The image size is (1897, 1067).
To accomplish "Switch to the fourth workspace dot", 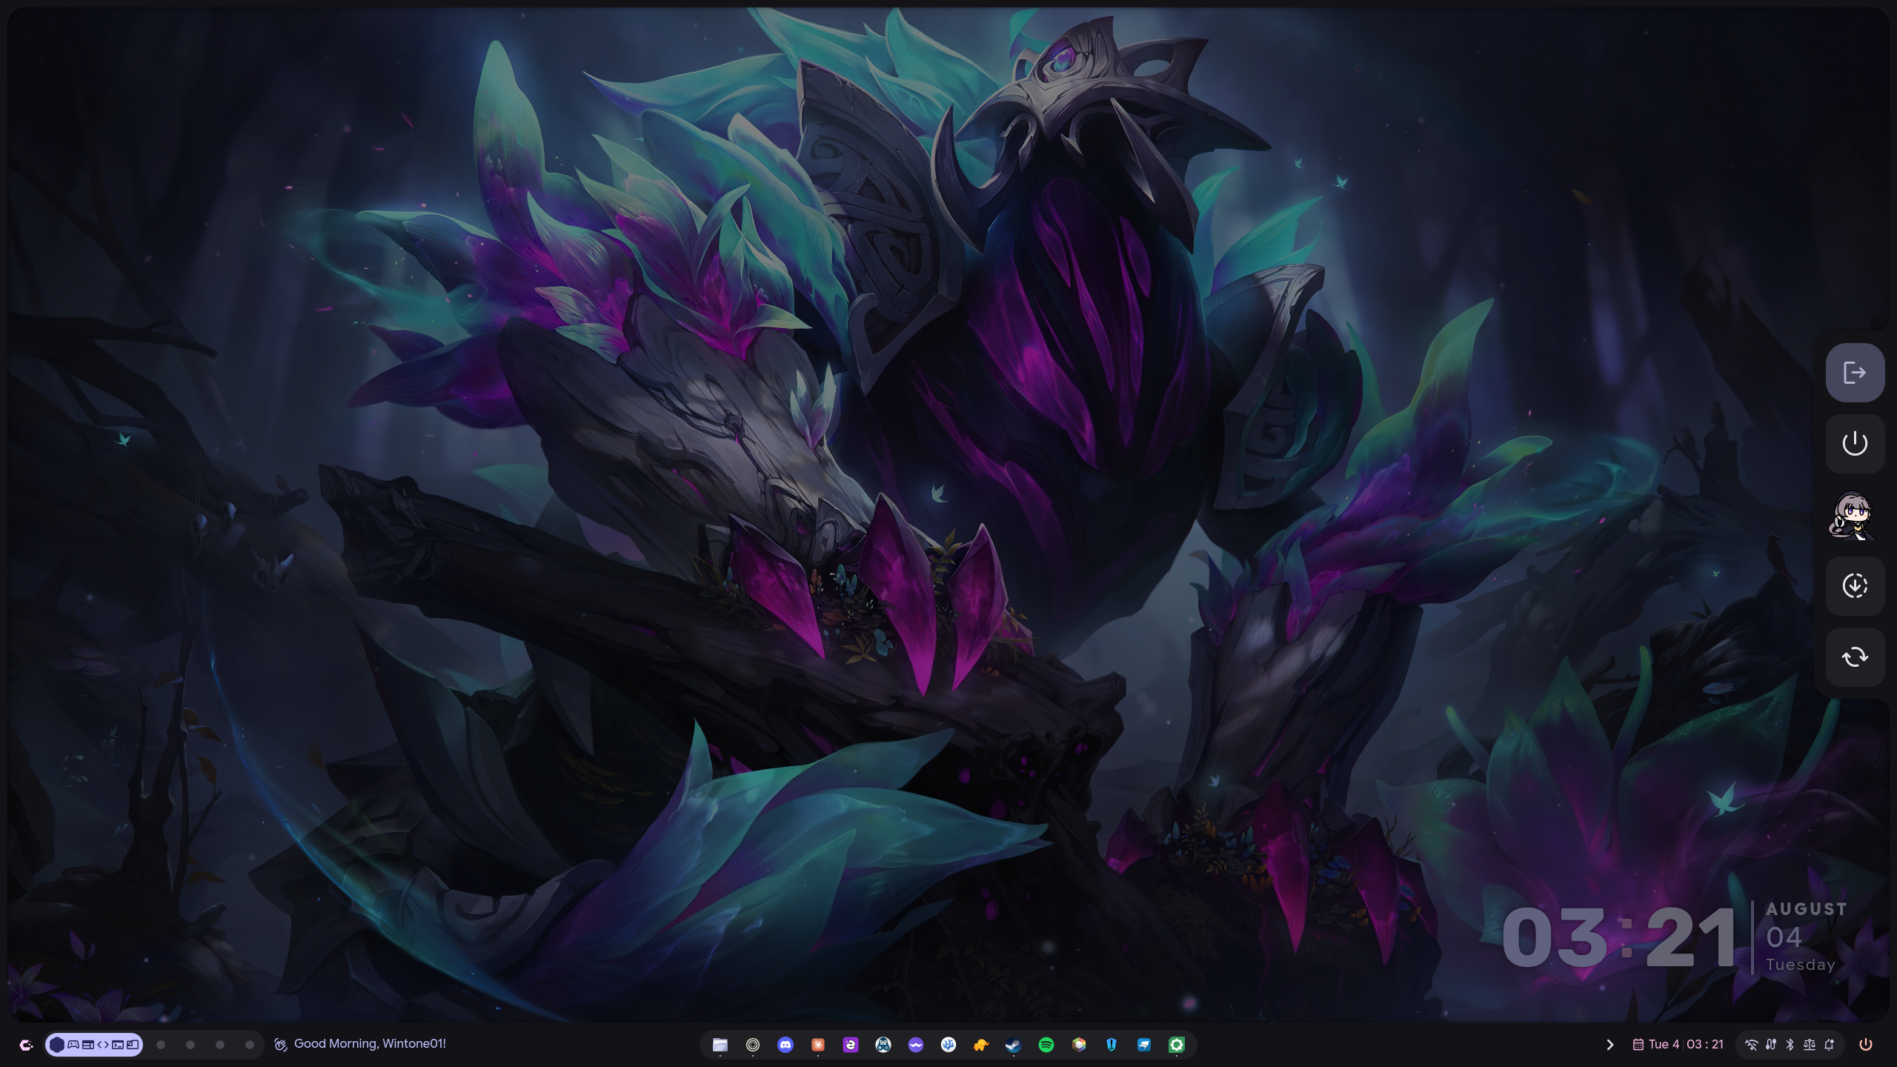I will 220,1045.
